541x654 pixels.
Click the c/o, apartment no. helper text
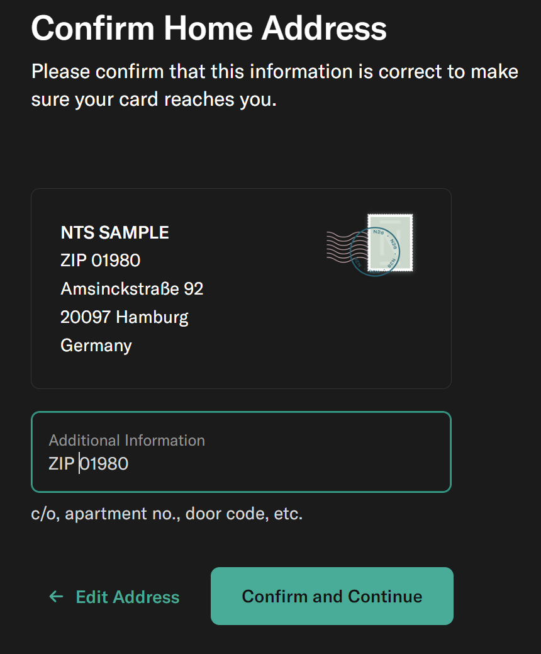pyautogui.click(x=167, y=514)
